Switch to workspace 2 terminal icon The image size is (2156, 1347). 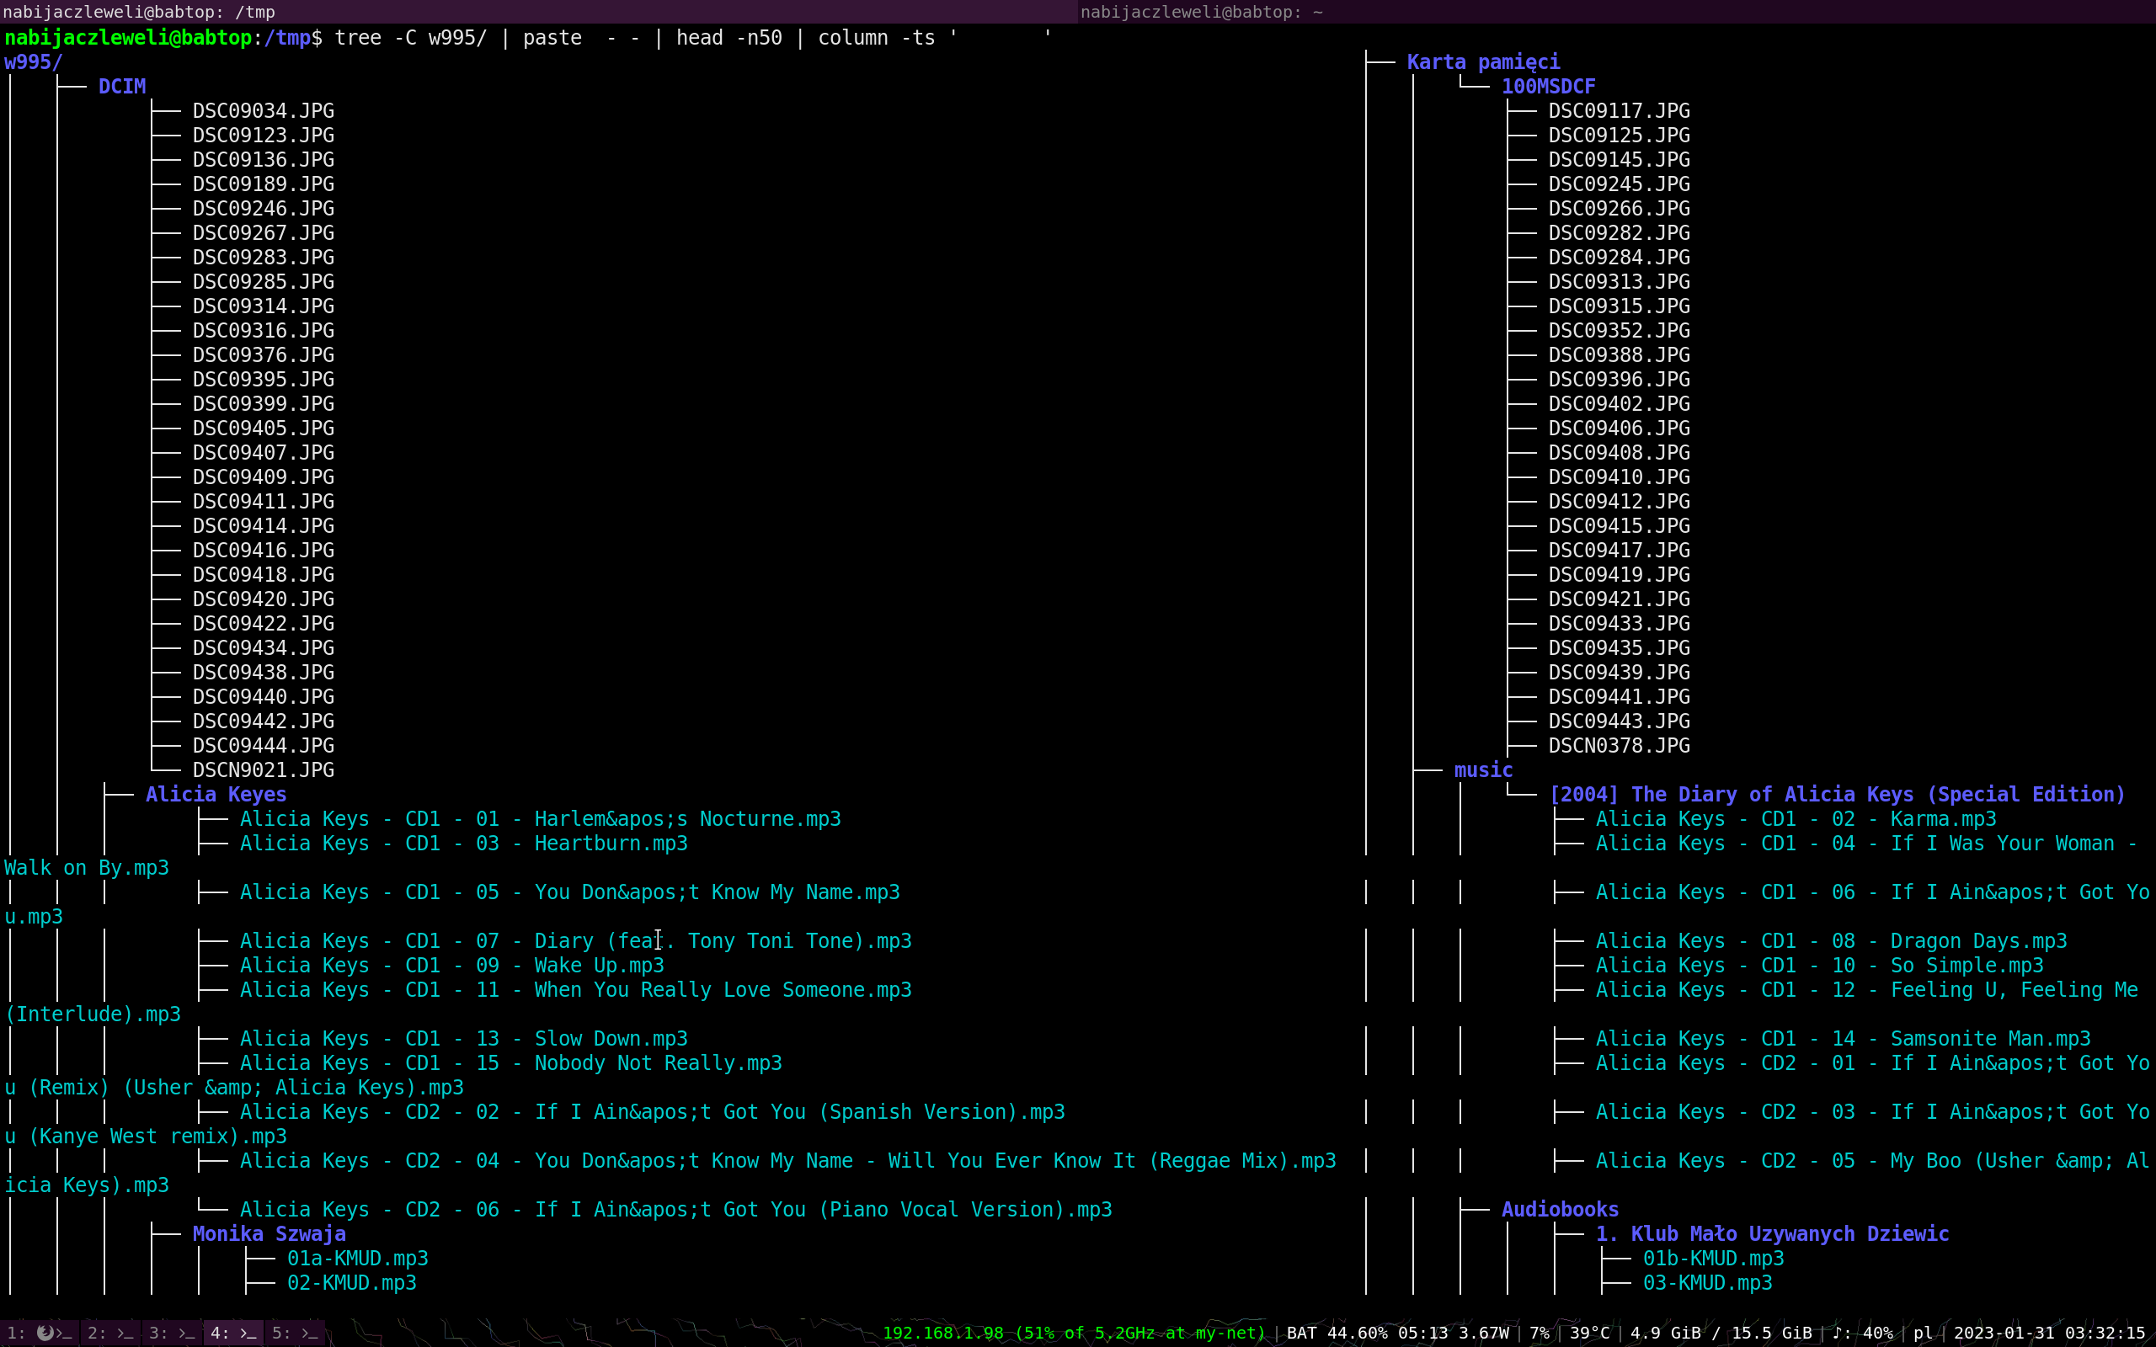(109, 1333)
